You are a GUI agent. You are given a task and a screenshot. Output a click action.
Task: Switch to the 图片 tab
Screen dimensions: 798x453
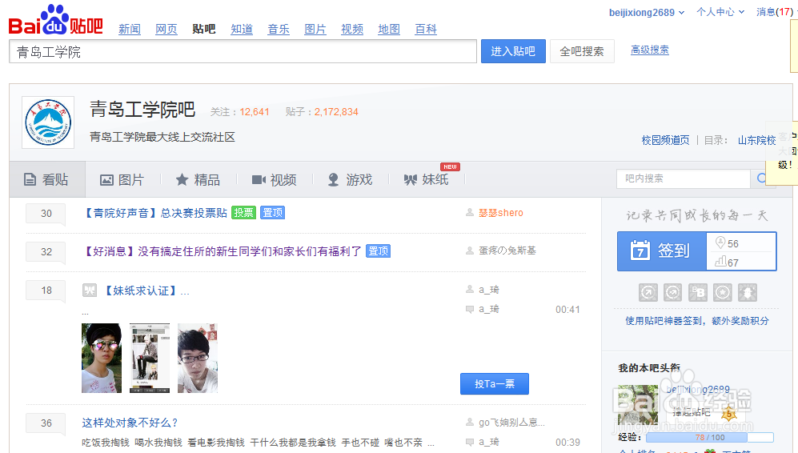[122, 179]
